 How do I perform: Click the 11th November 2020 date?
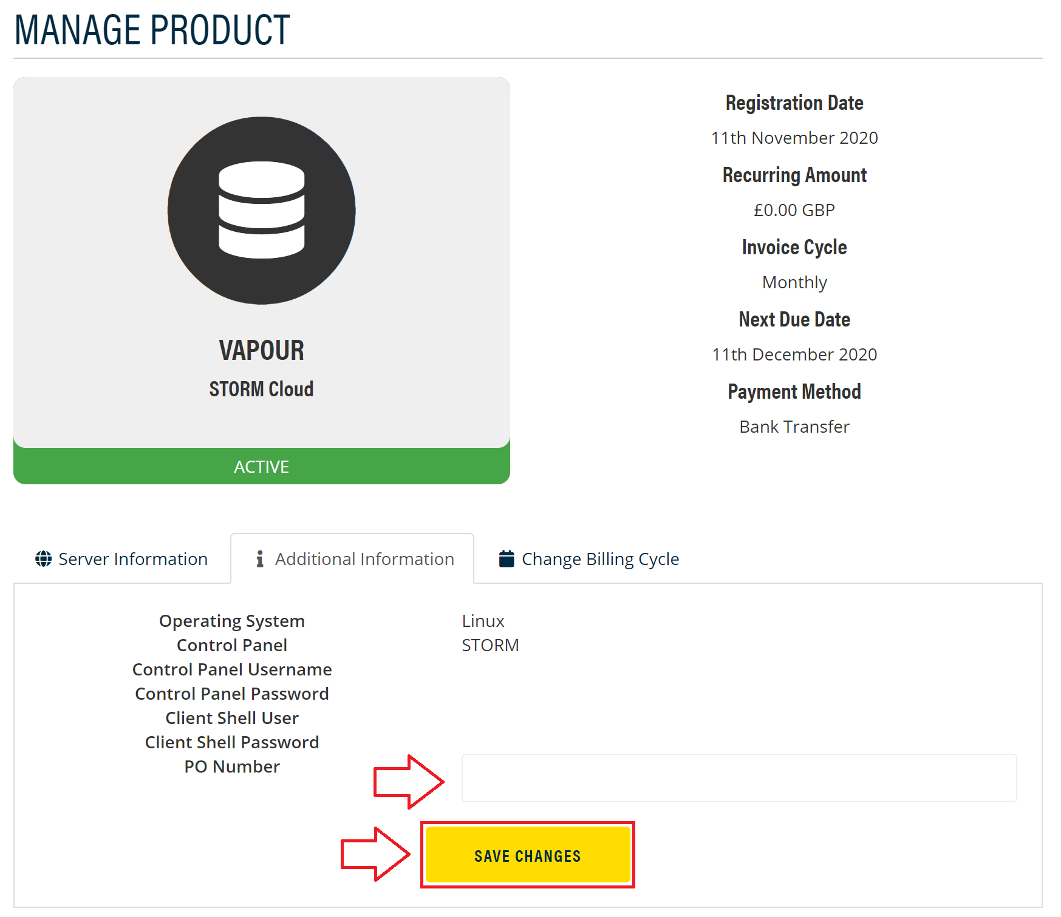pyautogui.click(x=794, y=138)
